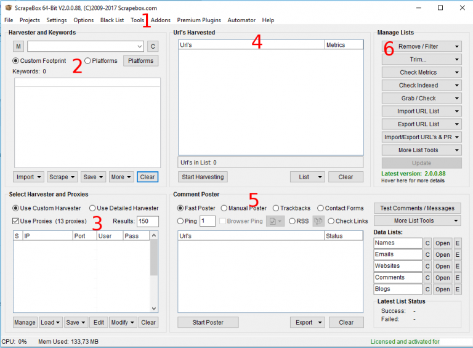Select the Manual Poster radio option
473x348 pixels.
point(224,208)
